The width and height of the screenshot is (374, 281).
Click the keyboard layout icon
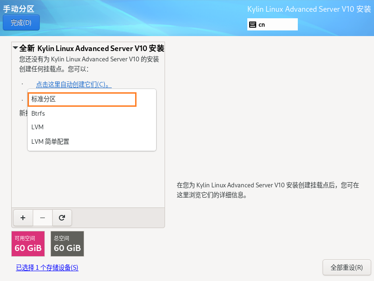(x=252, y=24)
